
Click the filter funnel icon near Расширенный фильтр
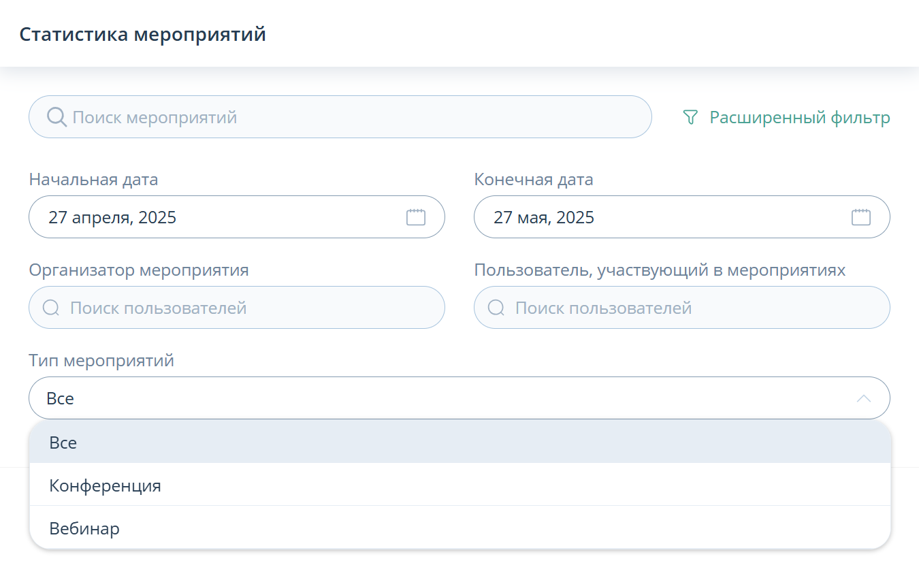[x=690, y=117]
